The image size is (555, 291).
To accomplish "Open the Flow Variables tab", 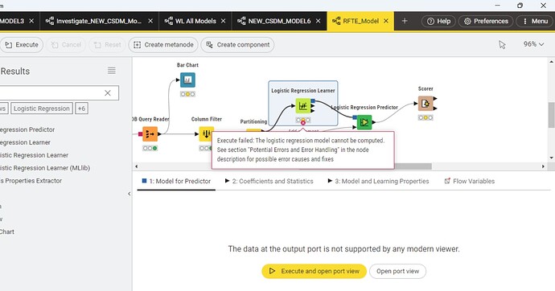I will point(470,181).
